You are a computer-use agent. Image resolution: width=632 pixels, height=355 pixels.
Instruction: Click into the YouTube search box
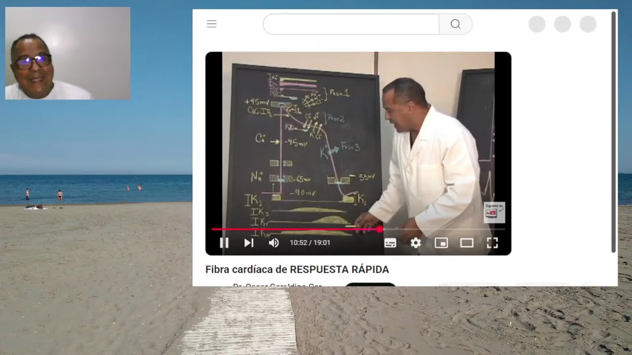pyautogui.click(x=351, y=24)
